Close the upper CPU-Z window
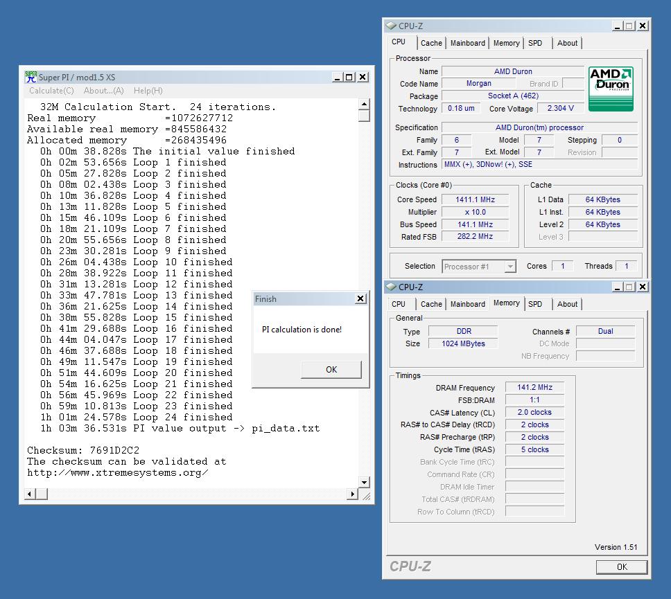This screenshot has width=671, height=599. 643,26
